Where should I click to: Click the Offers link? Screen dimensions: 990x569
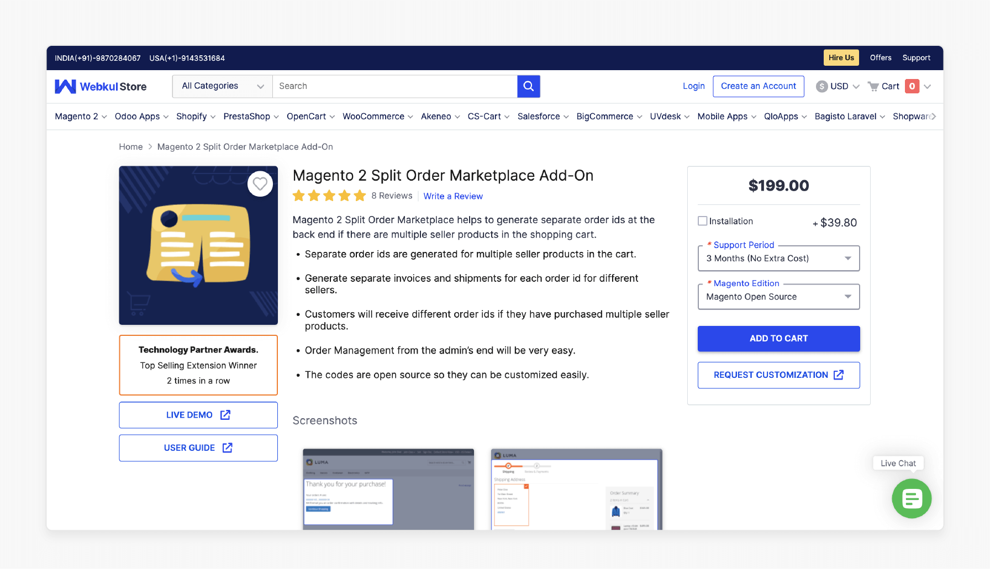point(881,57)
